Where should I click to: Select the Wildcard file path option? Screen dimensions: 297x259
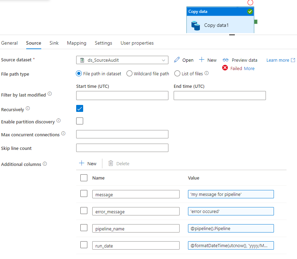(x=129, y=74)
